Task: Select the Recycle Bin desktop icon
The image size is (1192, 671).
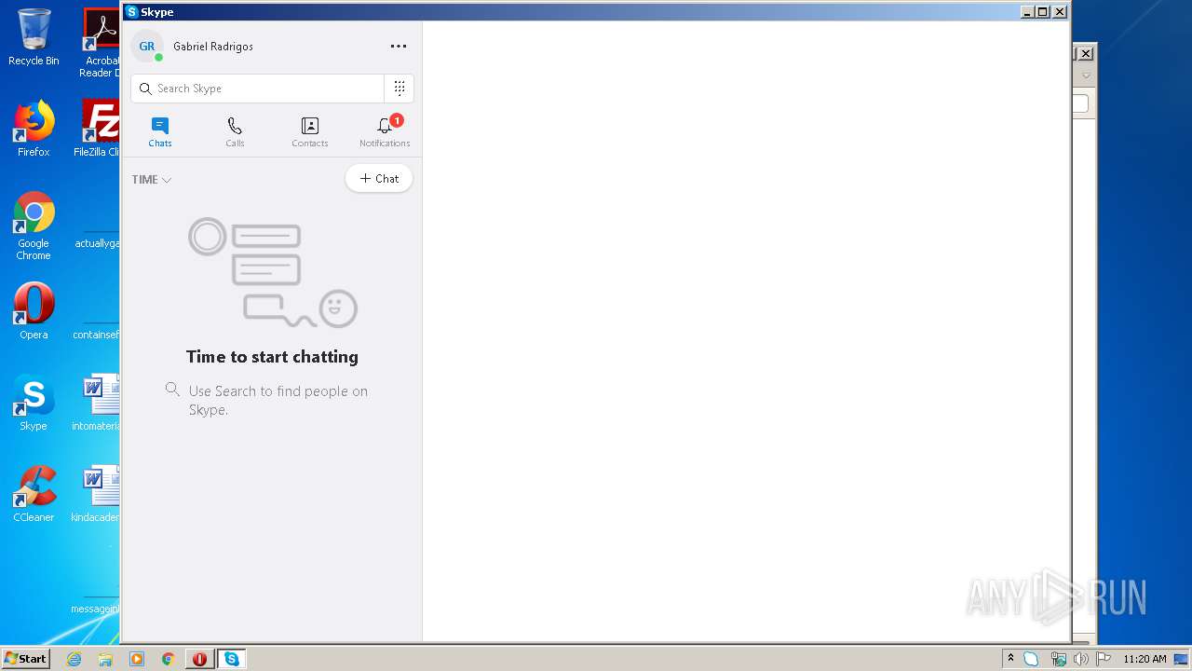Action: tap(34, 37)
